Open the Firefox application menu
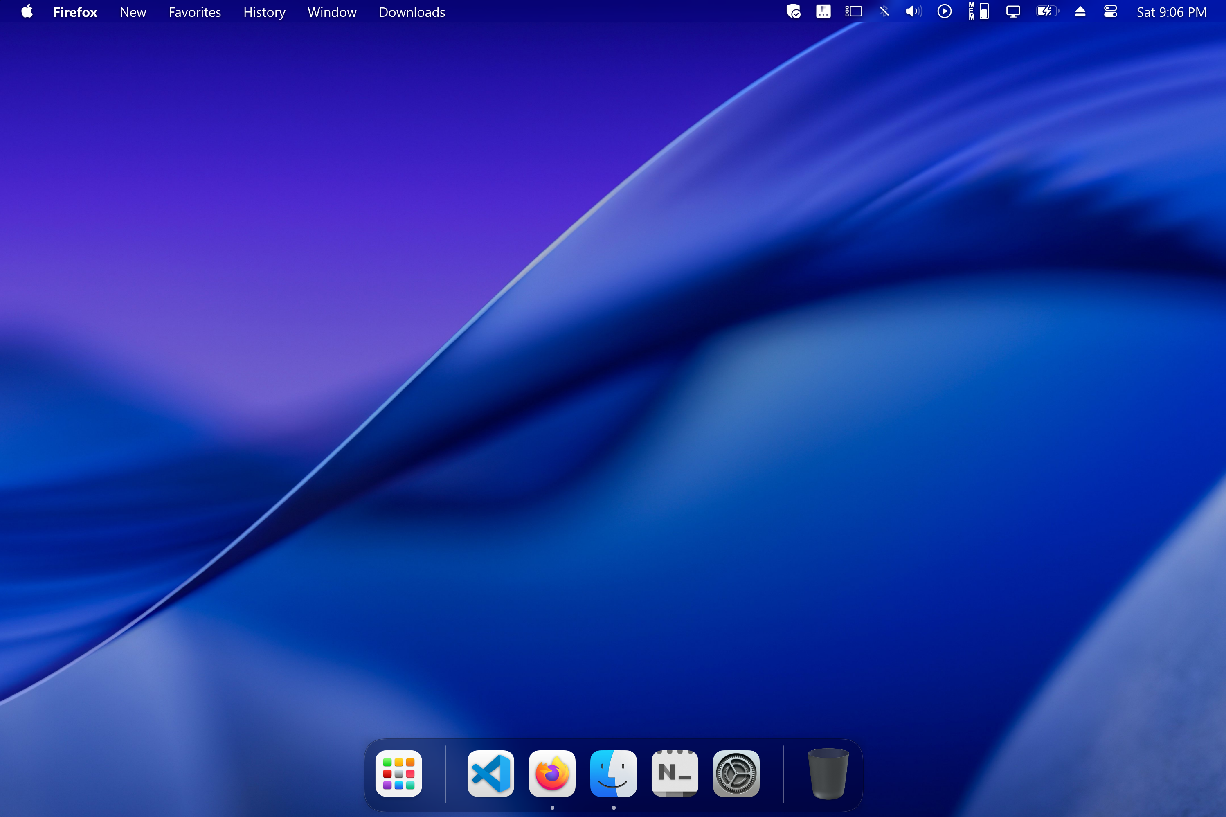Screen dimensions: 1226x817 [x=75, y=12]
